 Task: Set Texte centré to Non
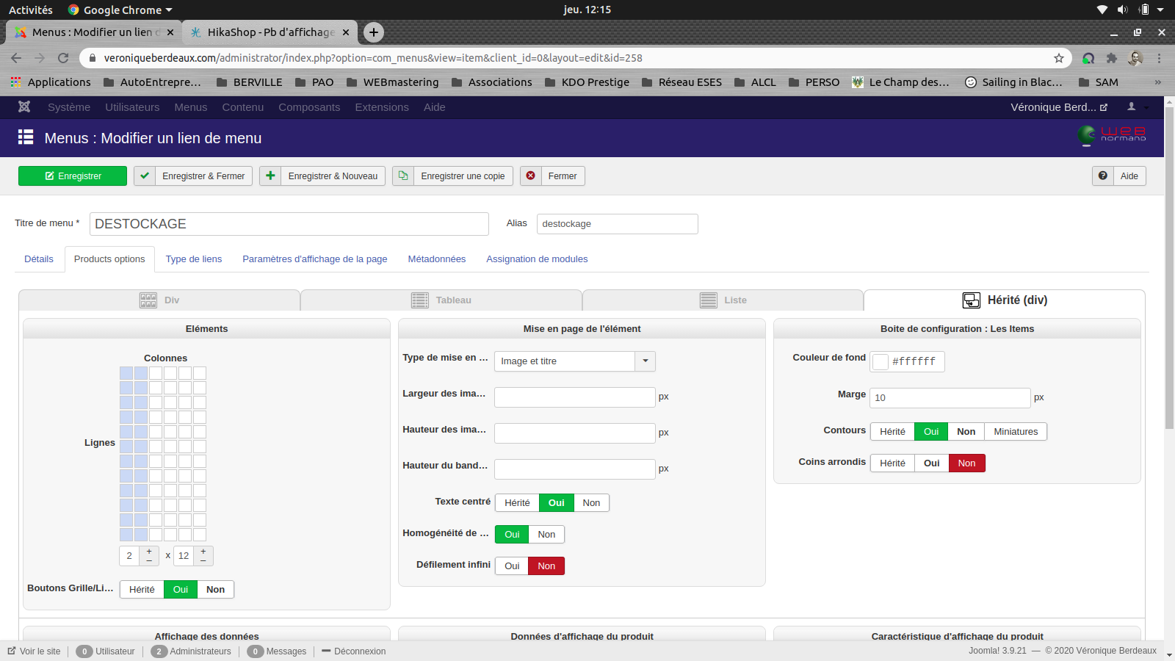pos(591,503)
